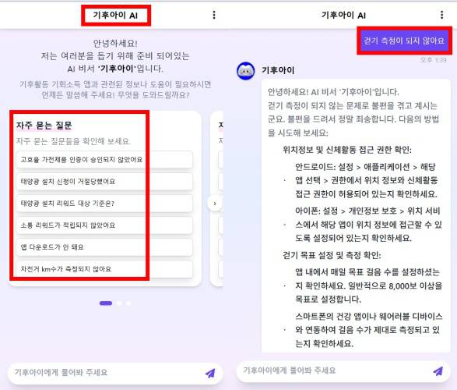457x390 pixels.
Task: Select '태양광 설치 리워드 대상 기준은?' question
Action: pyautogui.click(x=104, y=204)
